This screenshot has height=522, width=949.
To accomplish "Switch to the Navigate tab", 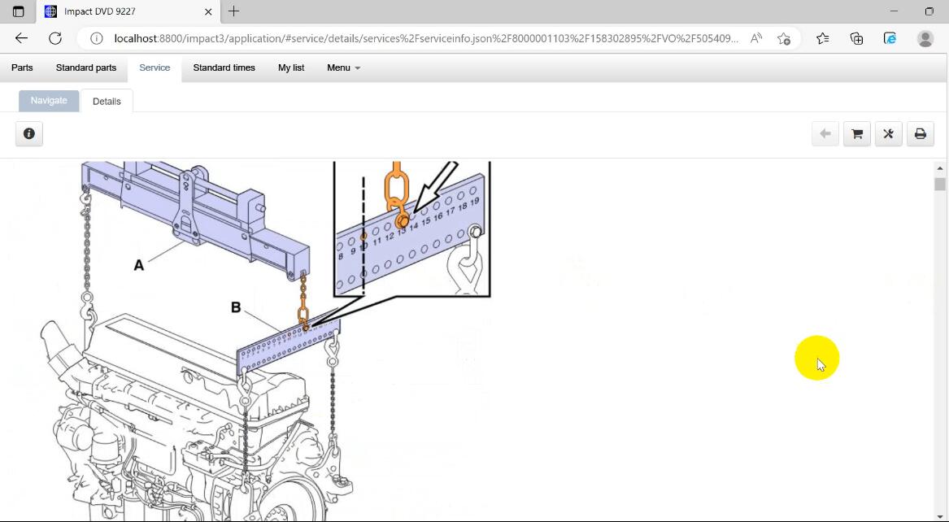I will pyautogui.click(x=49, y=101).
